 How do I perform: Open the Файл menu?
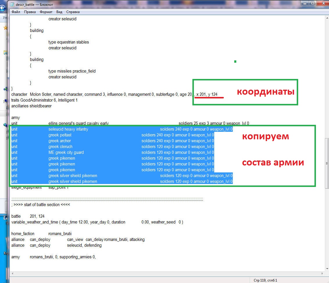pyautogui.click(x=16, y=12)
